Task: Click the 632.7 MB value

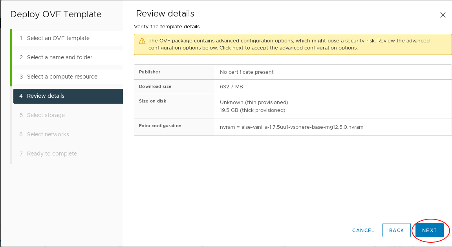Action: [231, 87]
